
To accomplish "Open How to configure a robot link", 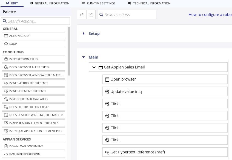I will pyautogui.click(x=210, y=15).
